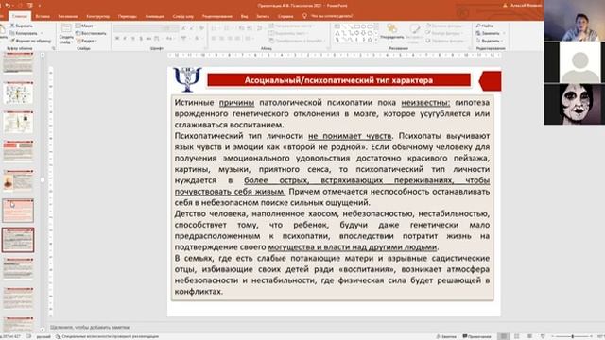Toggle numbered list in paragraph group

tap(228, 28)
